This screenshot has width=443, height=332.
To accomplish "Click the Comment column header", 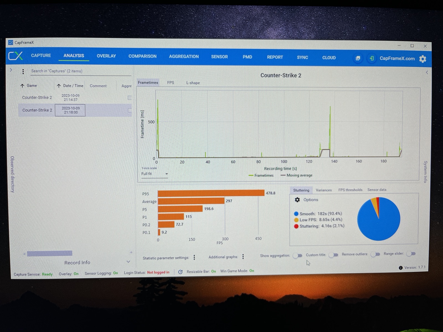I will click(98, 86).
